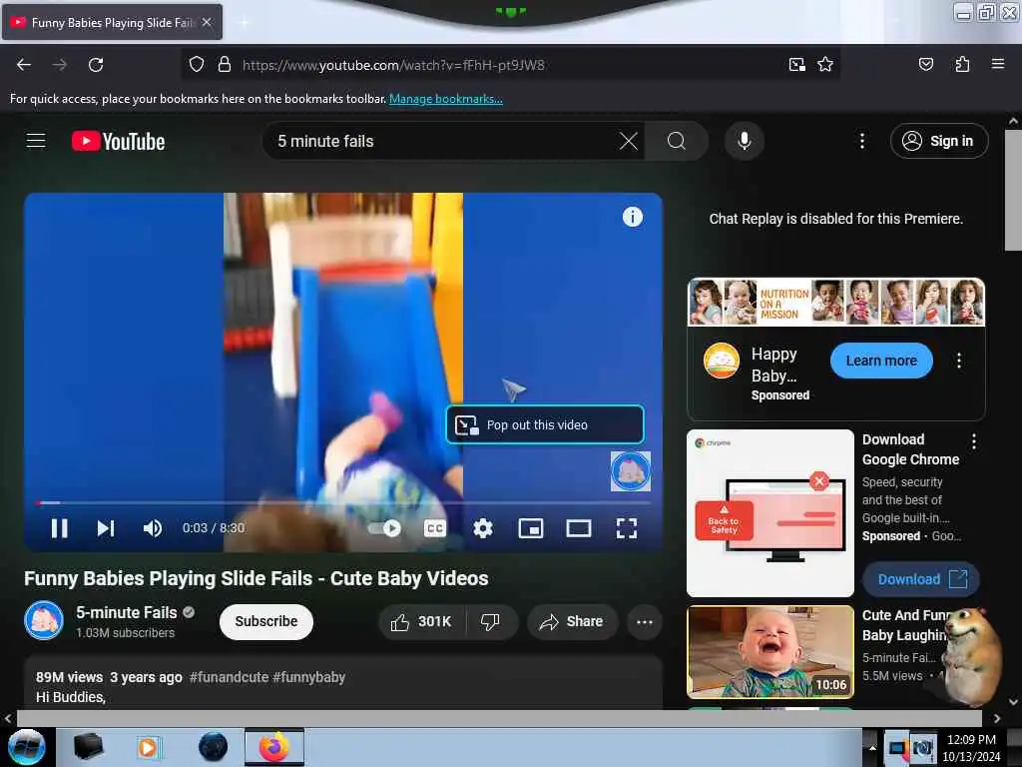Open more actions ellipsis below video

point(644,621)
